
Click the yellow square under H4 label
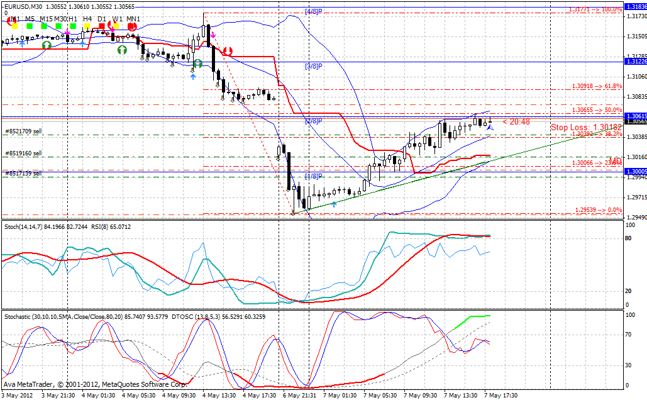pyautogui.click(x=87, y=26)
